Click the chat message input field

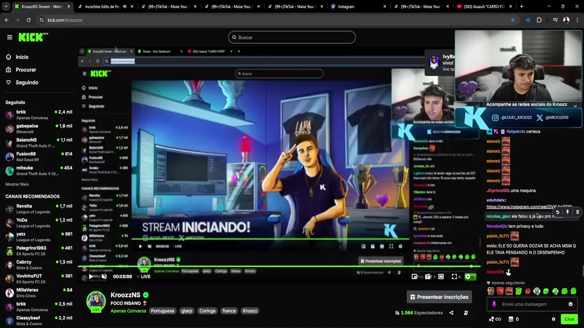tap(532, 304)
